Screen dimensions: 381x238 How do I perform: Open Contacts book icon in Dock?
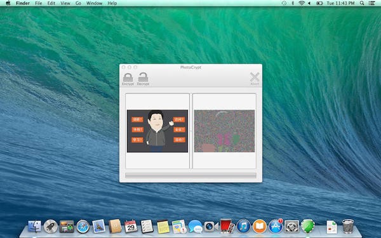tap(115, 226)
